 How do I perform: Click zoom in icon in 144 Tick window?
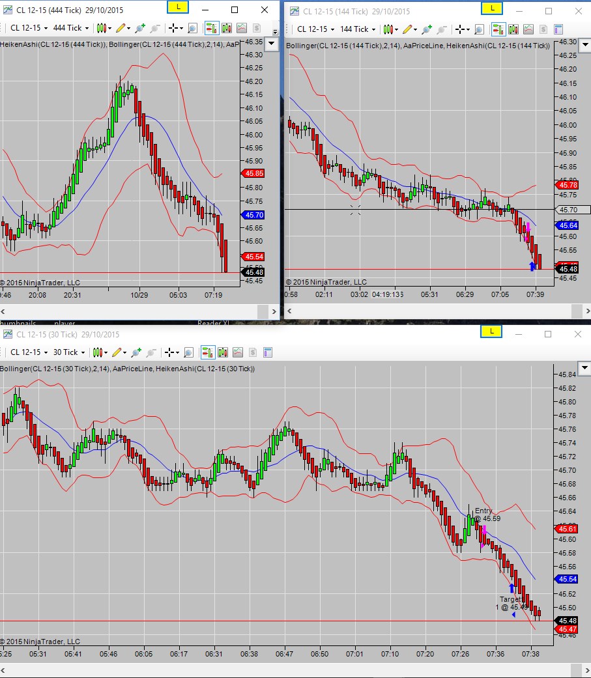pos(427,29)
